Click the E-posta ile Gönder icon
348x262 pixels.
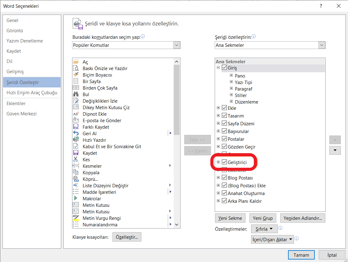76,120
